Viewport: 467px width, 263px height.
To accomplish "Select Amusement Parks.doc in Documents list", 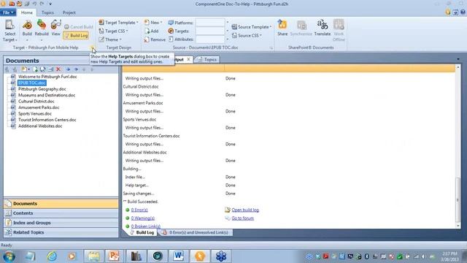I will 39,107.
